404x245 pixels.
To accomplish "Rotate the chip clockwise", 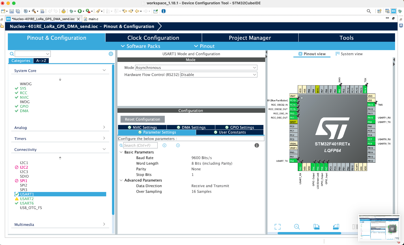I will click(317, 227).
